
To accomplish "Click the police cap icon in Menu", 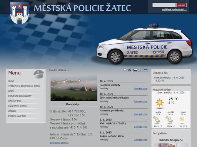I will (x=39, y=74).
